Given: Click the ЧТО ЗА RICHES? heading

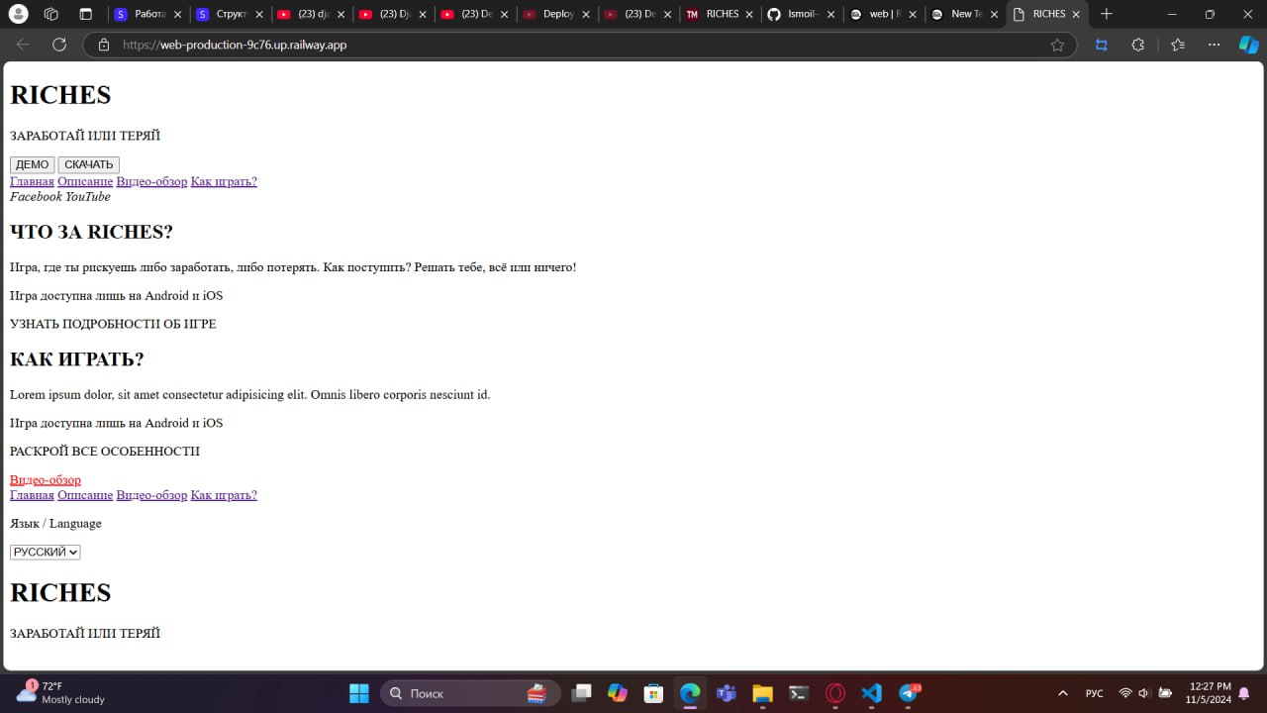Looking at the screenshot, I should pyautogui.click(x=91, y=232).
